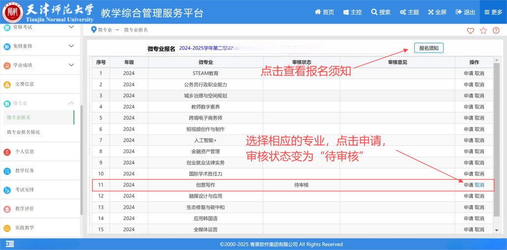
Task: Click the 教学任务 sidebar icon
Action: click(x=7, y=171)
